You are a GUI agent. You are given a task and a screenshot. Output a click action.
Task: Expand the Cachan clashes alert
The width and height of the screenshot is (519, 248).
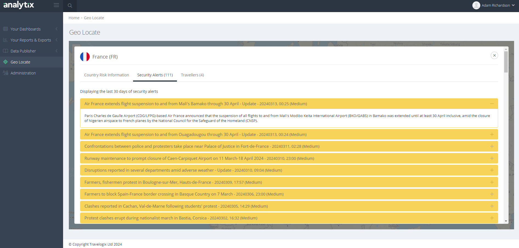492,206
